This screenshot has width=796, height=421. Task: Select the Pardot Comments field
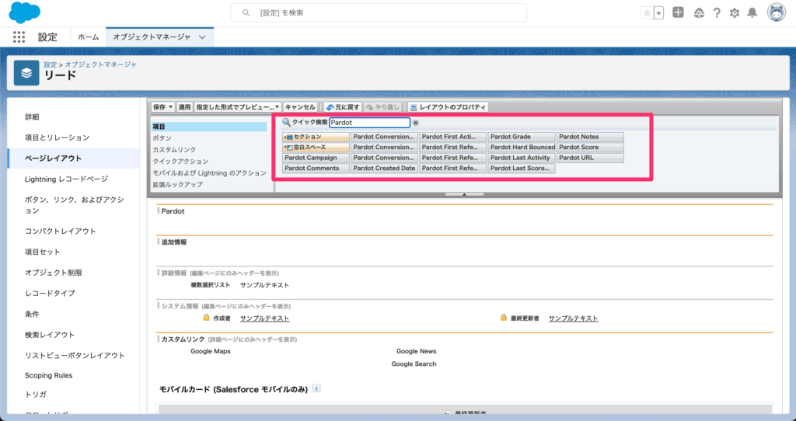(316, 169)
